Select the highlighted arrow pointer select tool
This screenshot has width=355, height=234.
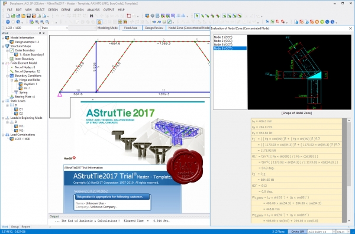tap(197, 16)
